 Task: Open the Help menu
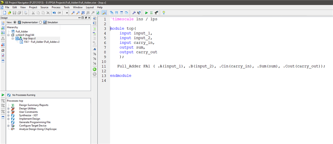pos(100,7)
